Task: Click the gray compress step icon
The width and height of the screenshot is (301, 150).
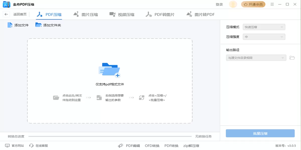Action: pos(142,97)
